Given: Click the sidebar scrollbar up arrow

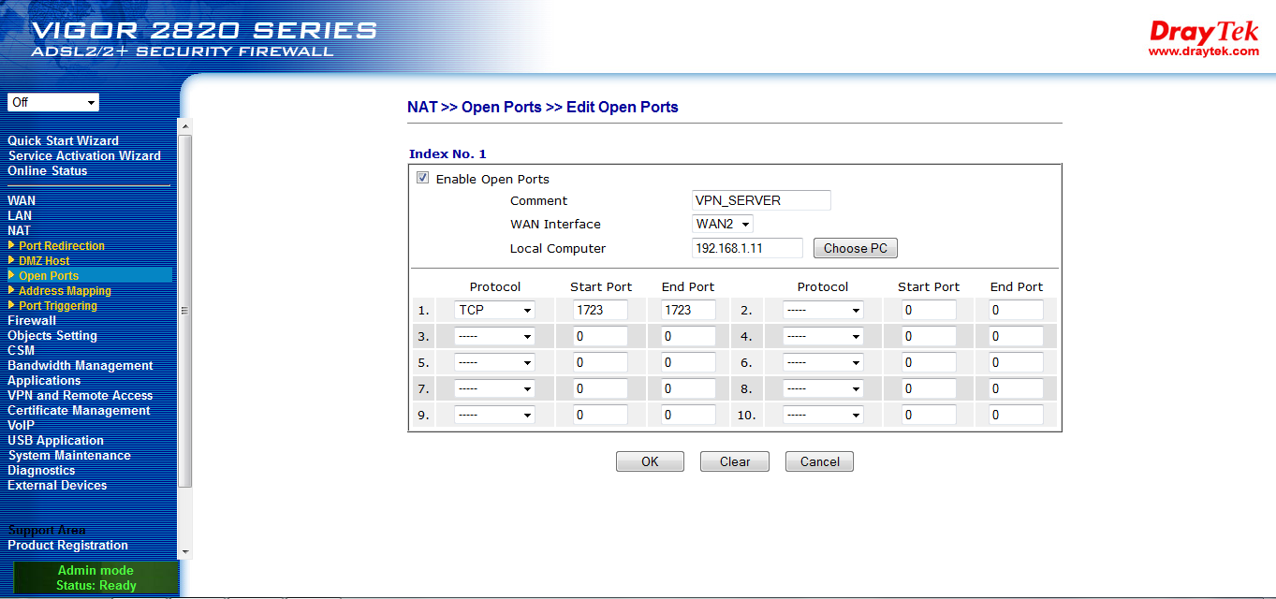Looking at the screenshot, I should pyautogui.click(x=184, y=126).
